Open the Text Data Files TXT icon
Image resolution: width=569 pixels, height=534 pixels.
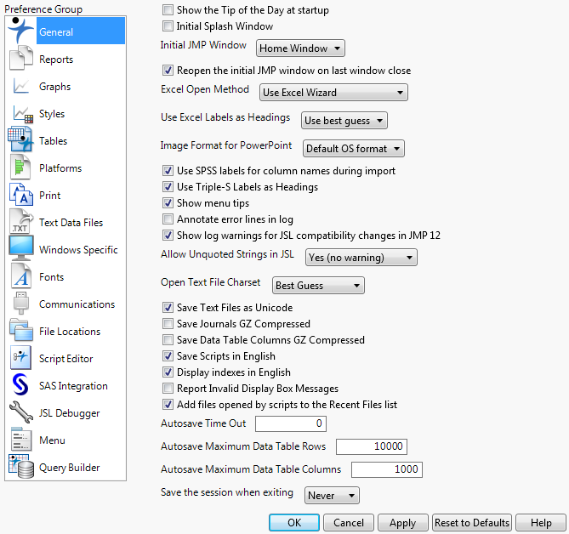[x=21, y=221]
